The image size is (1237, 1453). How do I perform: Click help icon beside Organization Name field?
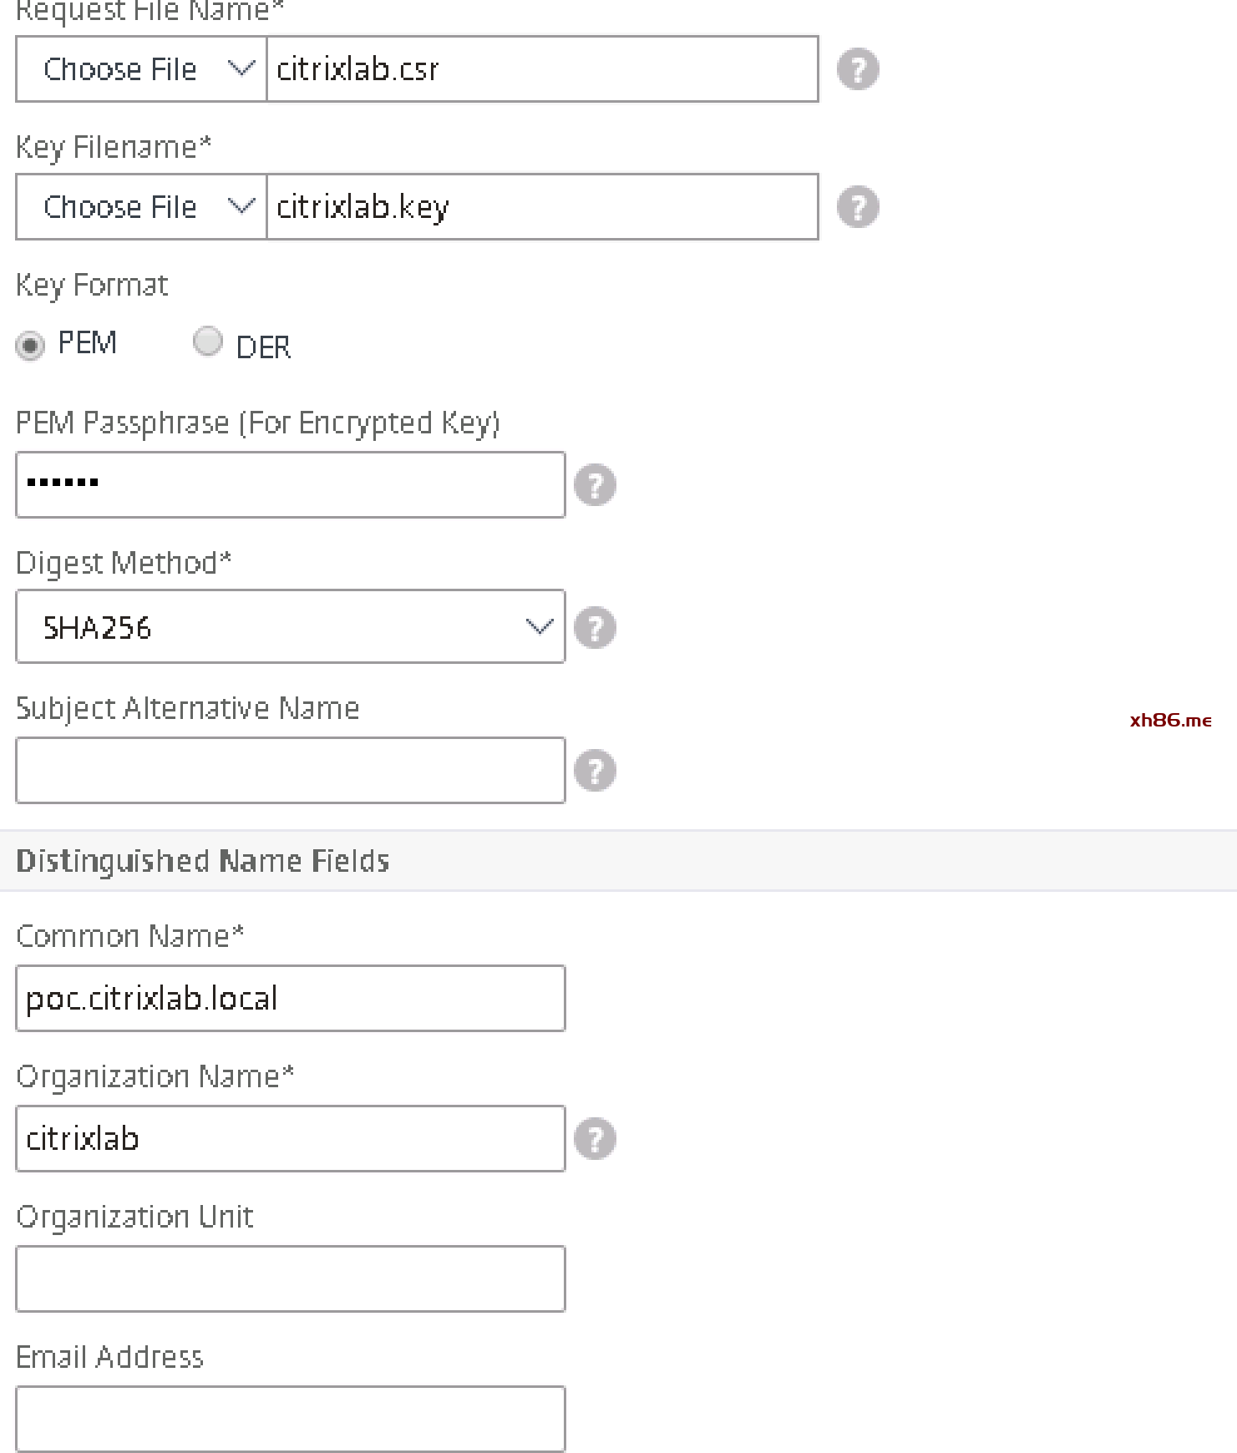tap(595, 1139)
